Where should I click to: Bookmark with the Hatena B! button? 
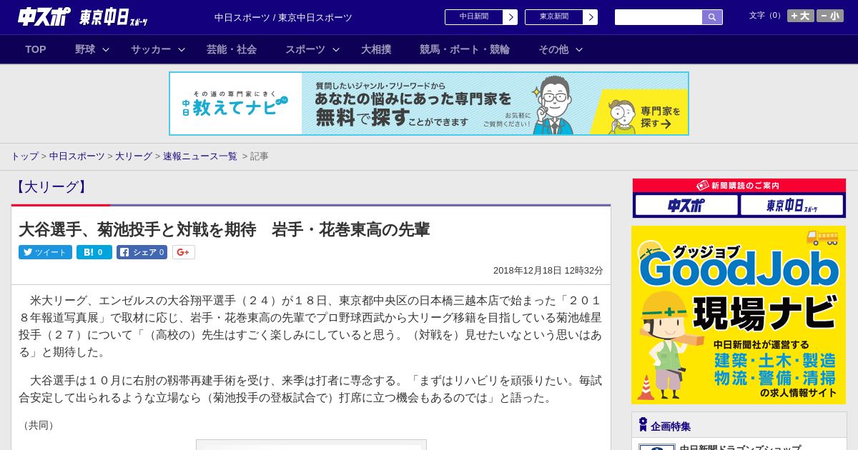94,252
